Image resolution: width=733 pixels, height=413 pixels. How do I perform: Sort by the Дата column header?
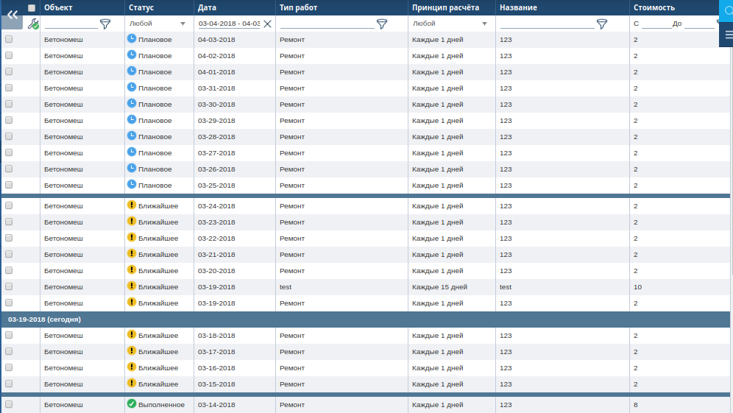coord(207,7)
